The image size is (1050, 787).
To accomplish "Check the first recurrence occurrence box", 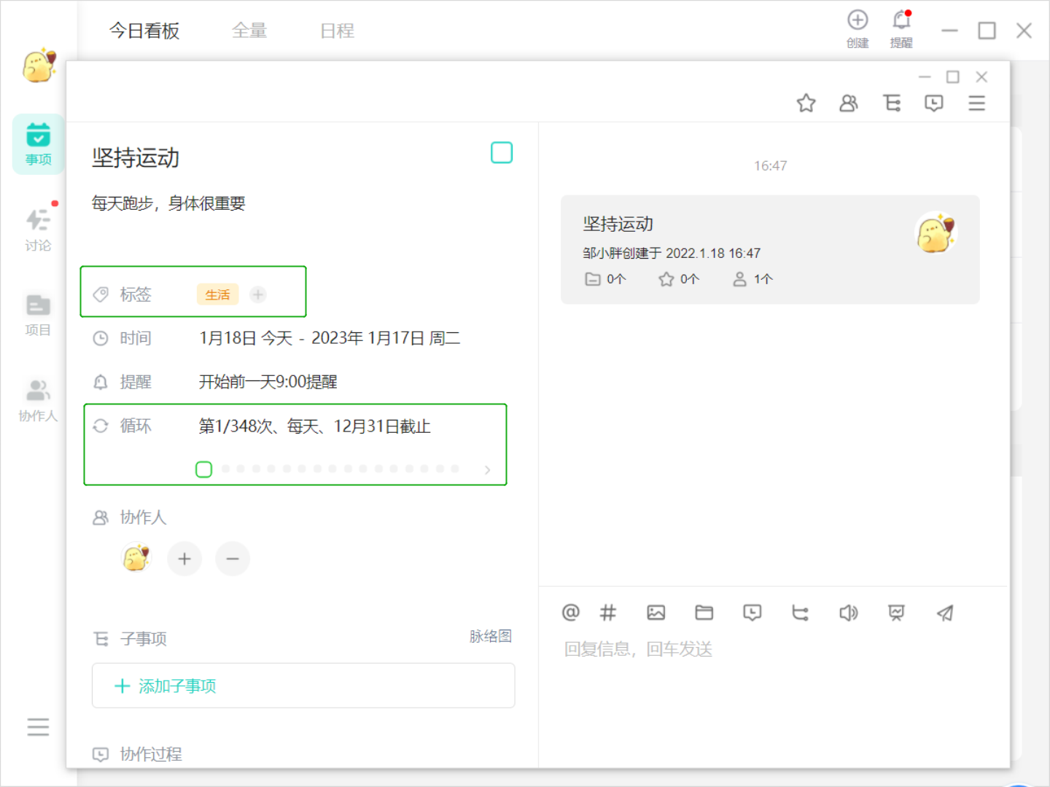I will coord(204,469).
